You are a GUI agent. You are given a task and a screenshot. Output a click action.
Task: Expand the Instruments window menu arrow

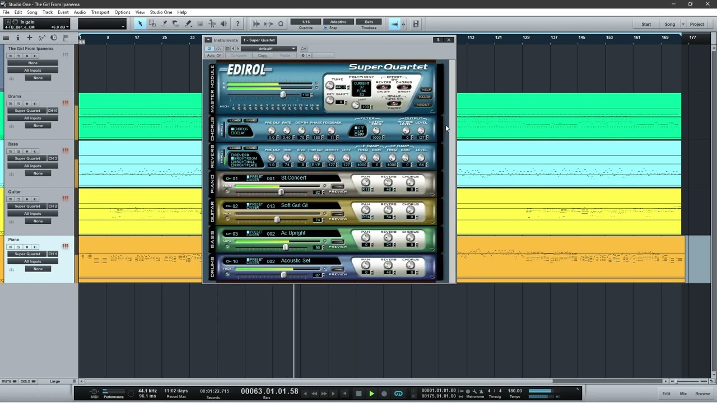208,40
